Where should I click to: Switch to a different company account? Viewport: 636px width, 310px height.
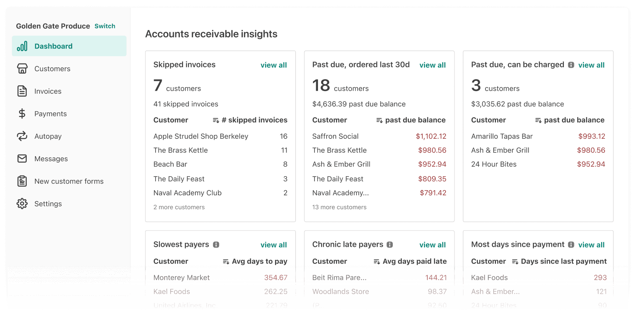[105, 26]
